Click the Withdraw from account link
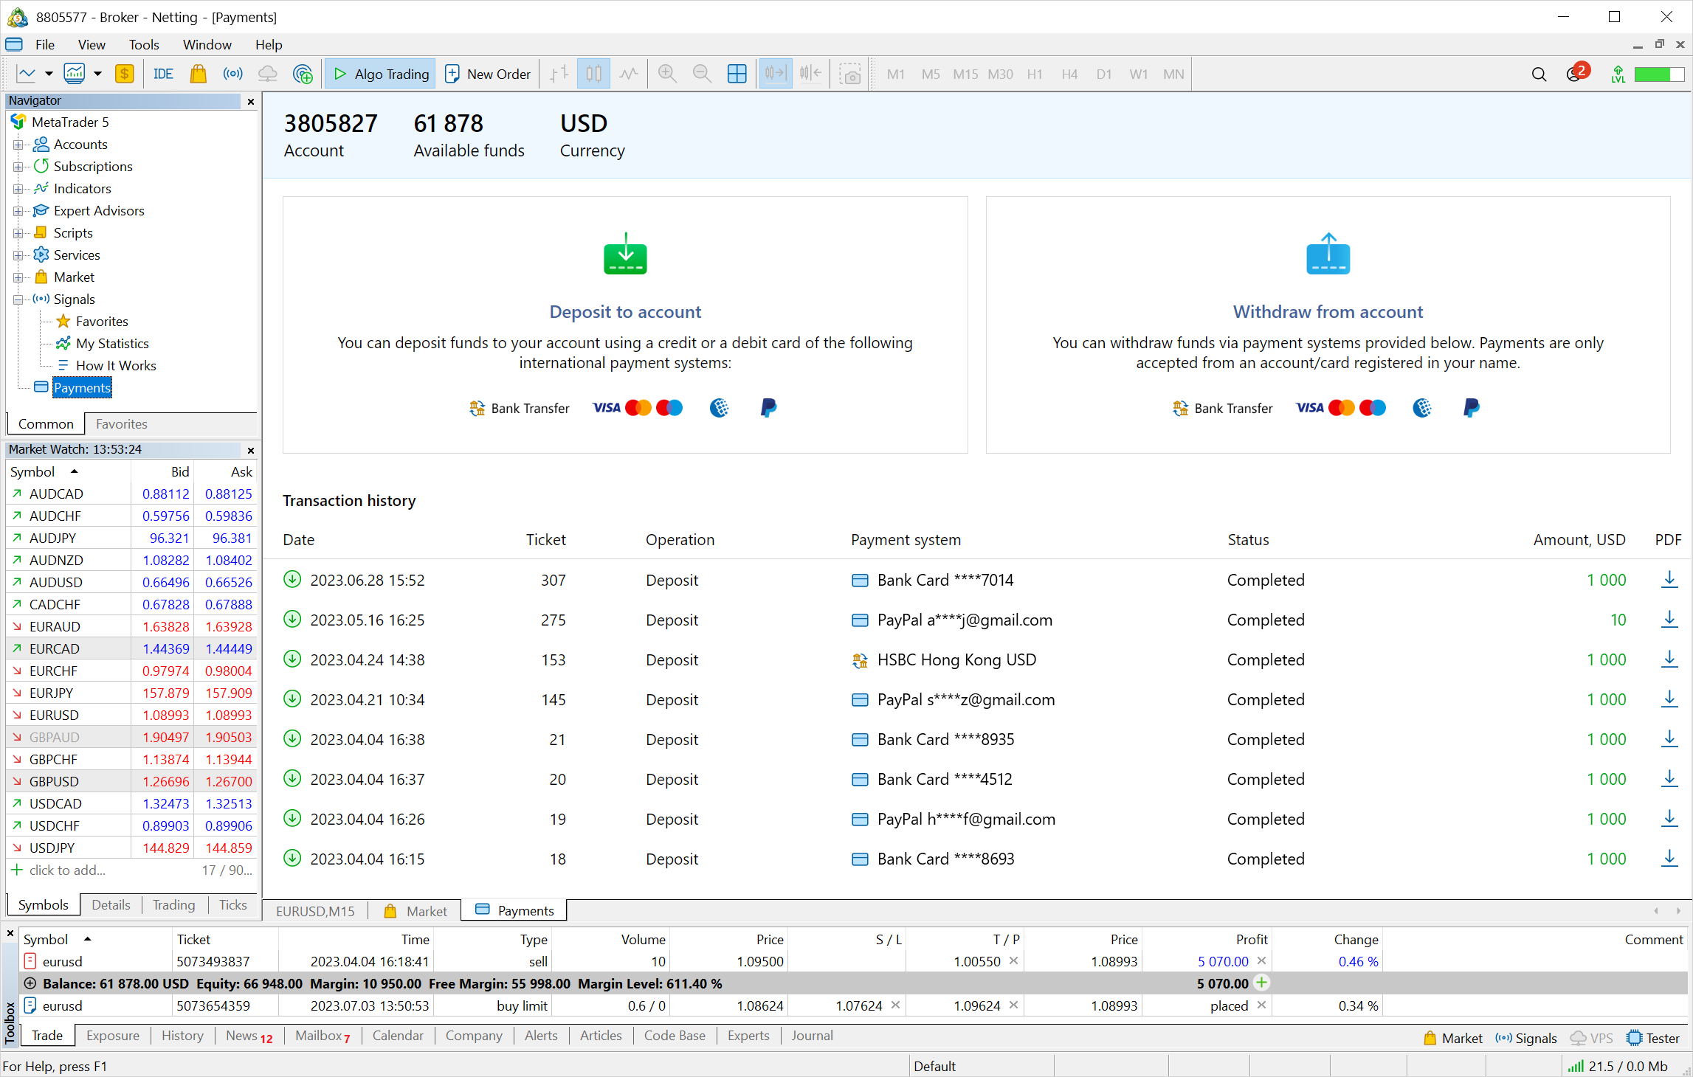Screen dimensions: 1693x1077 coord(1328,312)
